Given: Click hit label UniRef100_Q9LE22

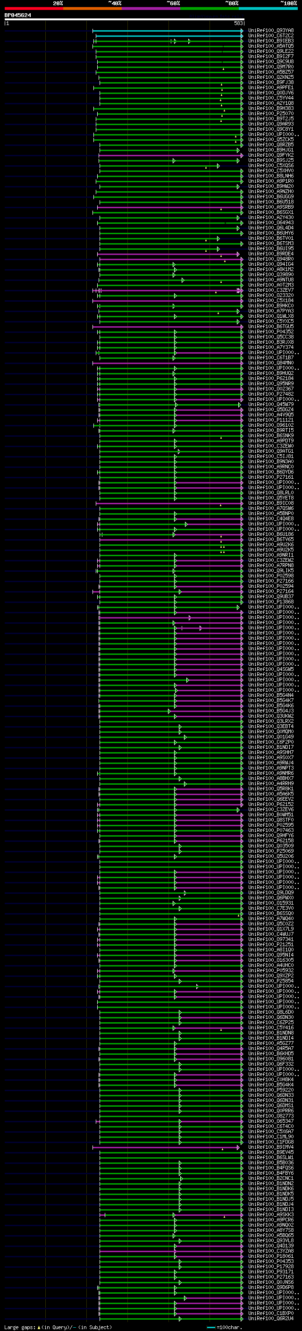Looking at the screenshot, I should click(271, 51).
